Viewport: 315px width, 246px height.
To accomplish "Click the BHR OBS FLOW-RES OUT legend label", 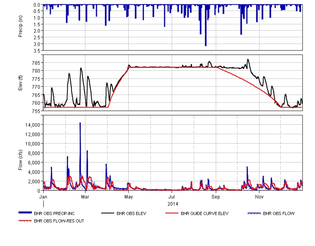I will [59, 221].
